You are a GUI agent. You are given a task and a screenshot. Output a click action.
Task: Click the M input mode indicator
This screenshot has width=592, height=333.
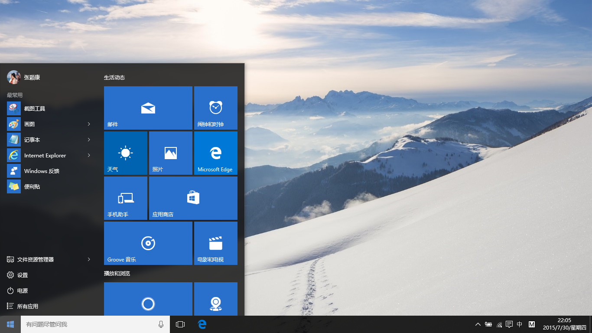[532, 324]
